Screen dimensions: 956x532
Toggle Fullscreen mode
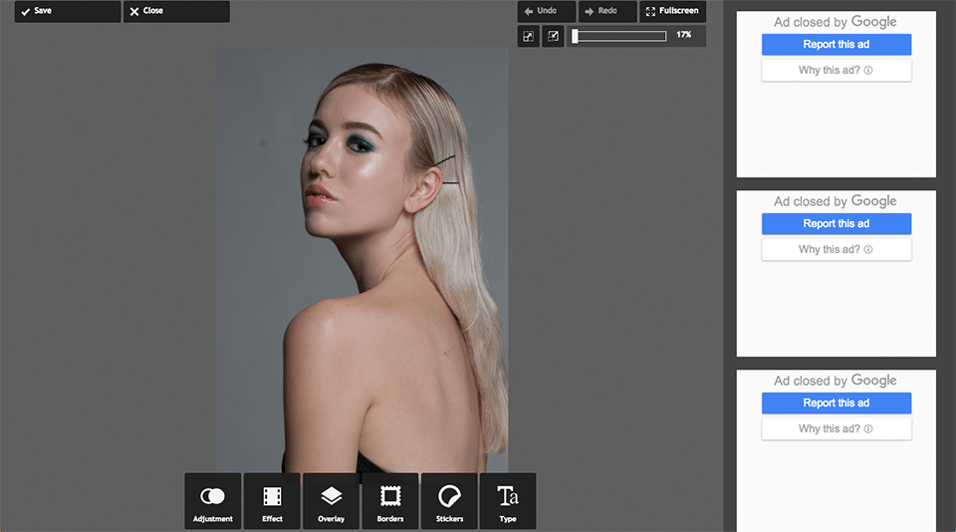click(x=672, y=11)
